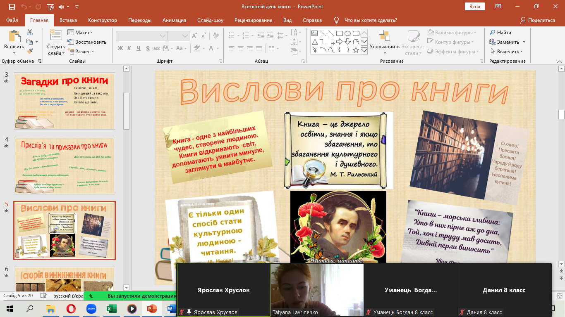This screenshot has width=565, height=317.
Task: Switch to the Слайд-шоу tab
Action: tap(210, 20)
